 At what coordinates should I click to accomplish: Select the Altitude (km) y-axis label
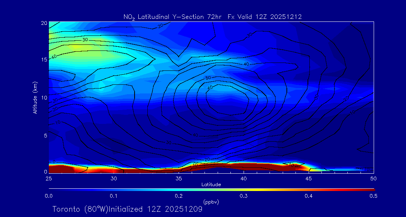[35, 97]
